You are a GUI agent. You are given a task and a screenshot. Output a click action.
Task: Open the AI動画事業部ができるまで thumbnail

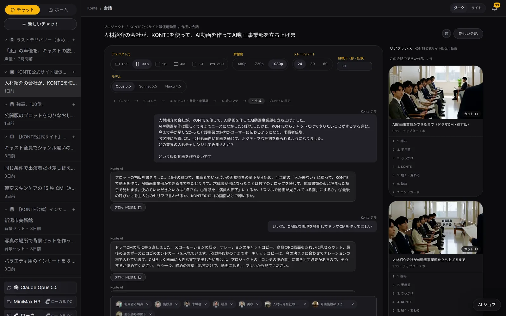click(x=436, y=92)
